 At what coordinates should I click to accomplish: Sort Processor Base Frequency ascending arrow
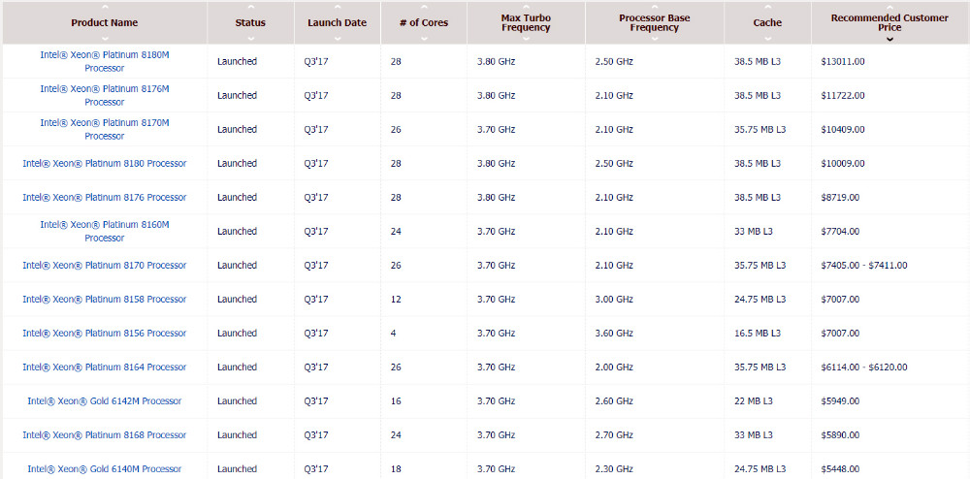(x=655, y=7)
